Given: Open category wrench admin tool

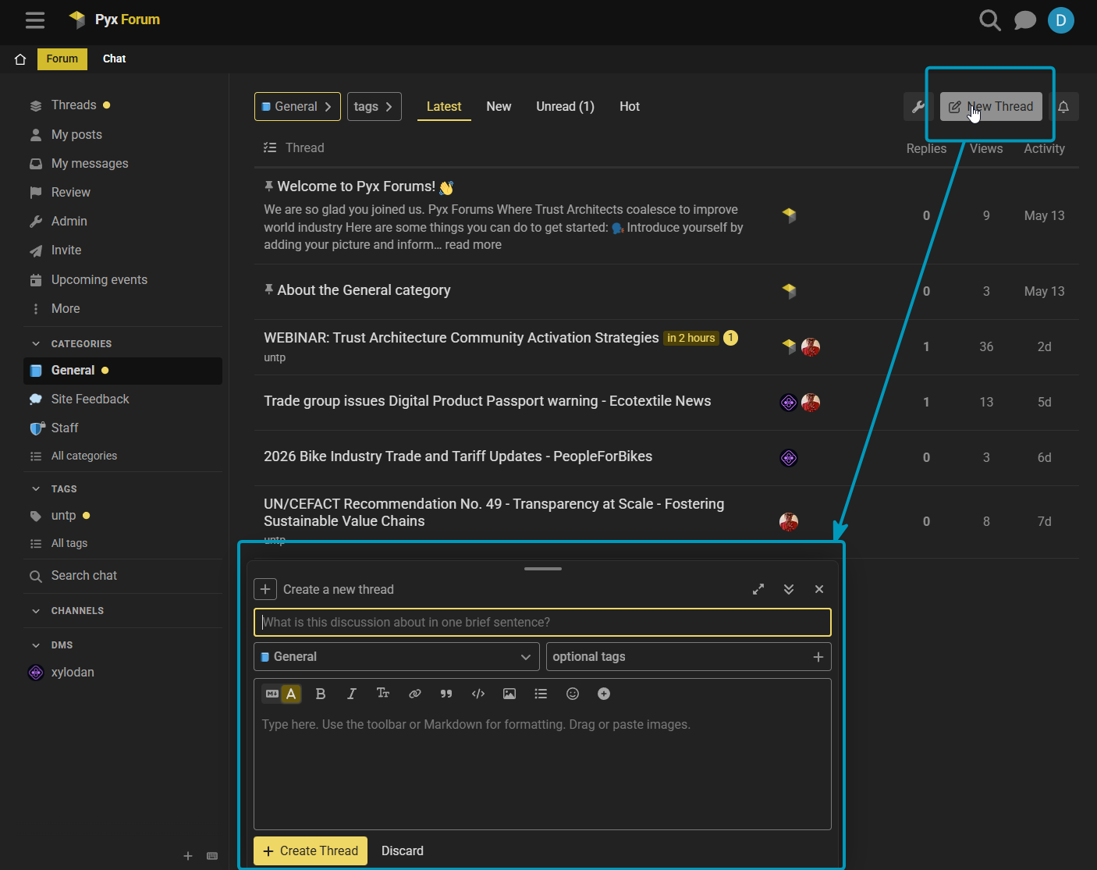Looking at the screenshot, I should pos(918,107).
